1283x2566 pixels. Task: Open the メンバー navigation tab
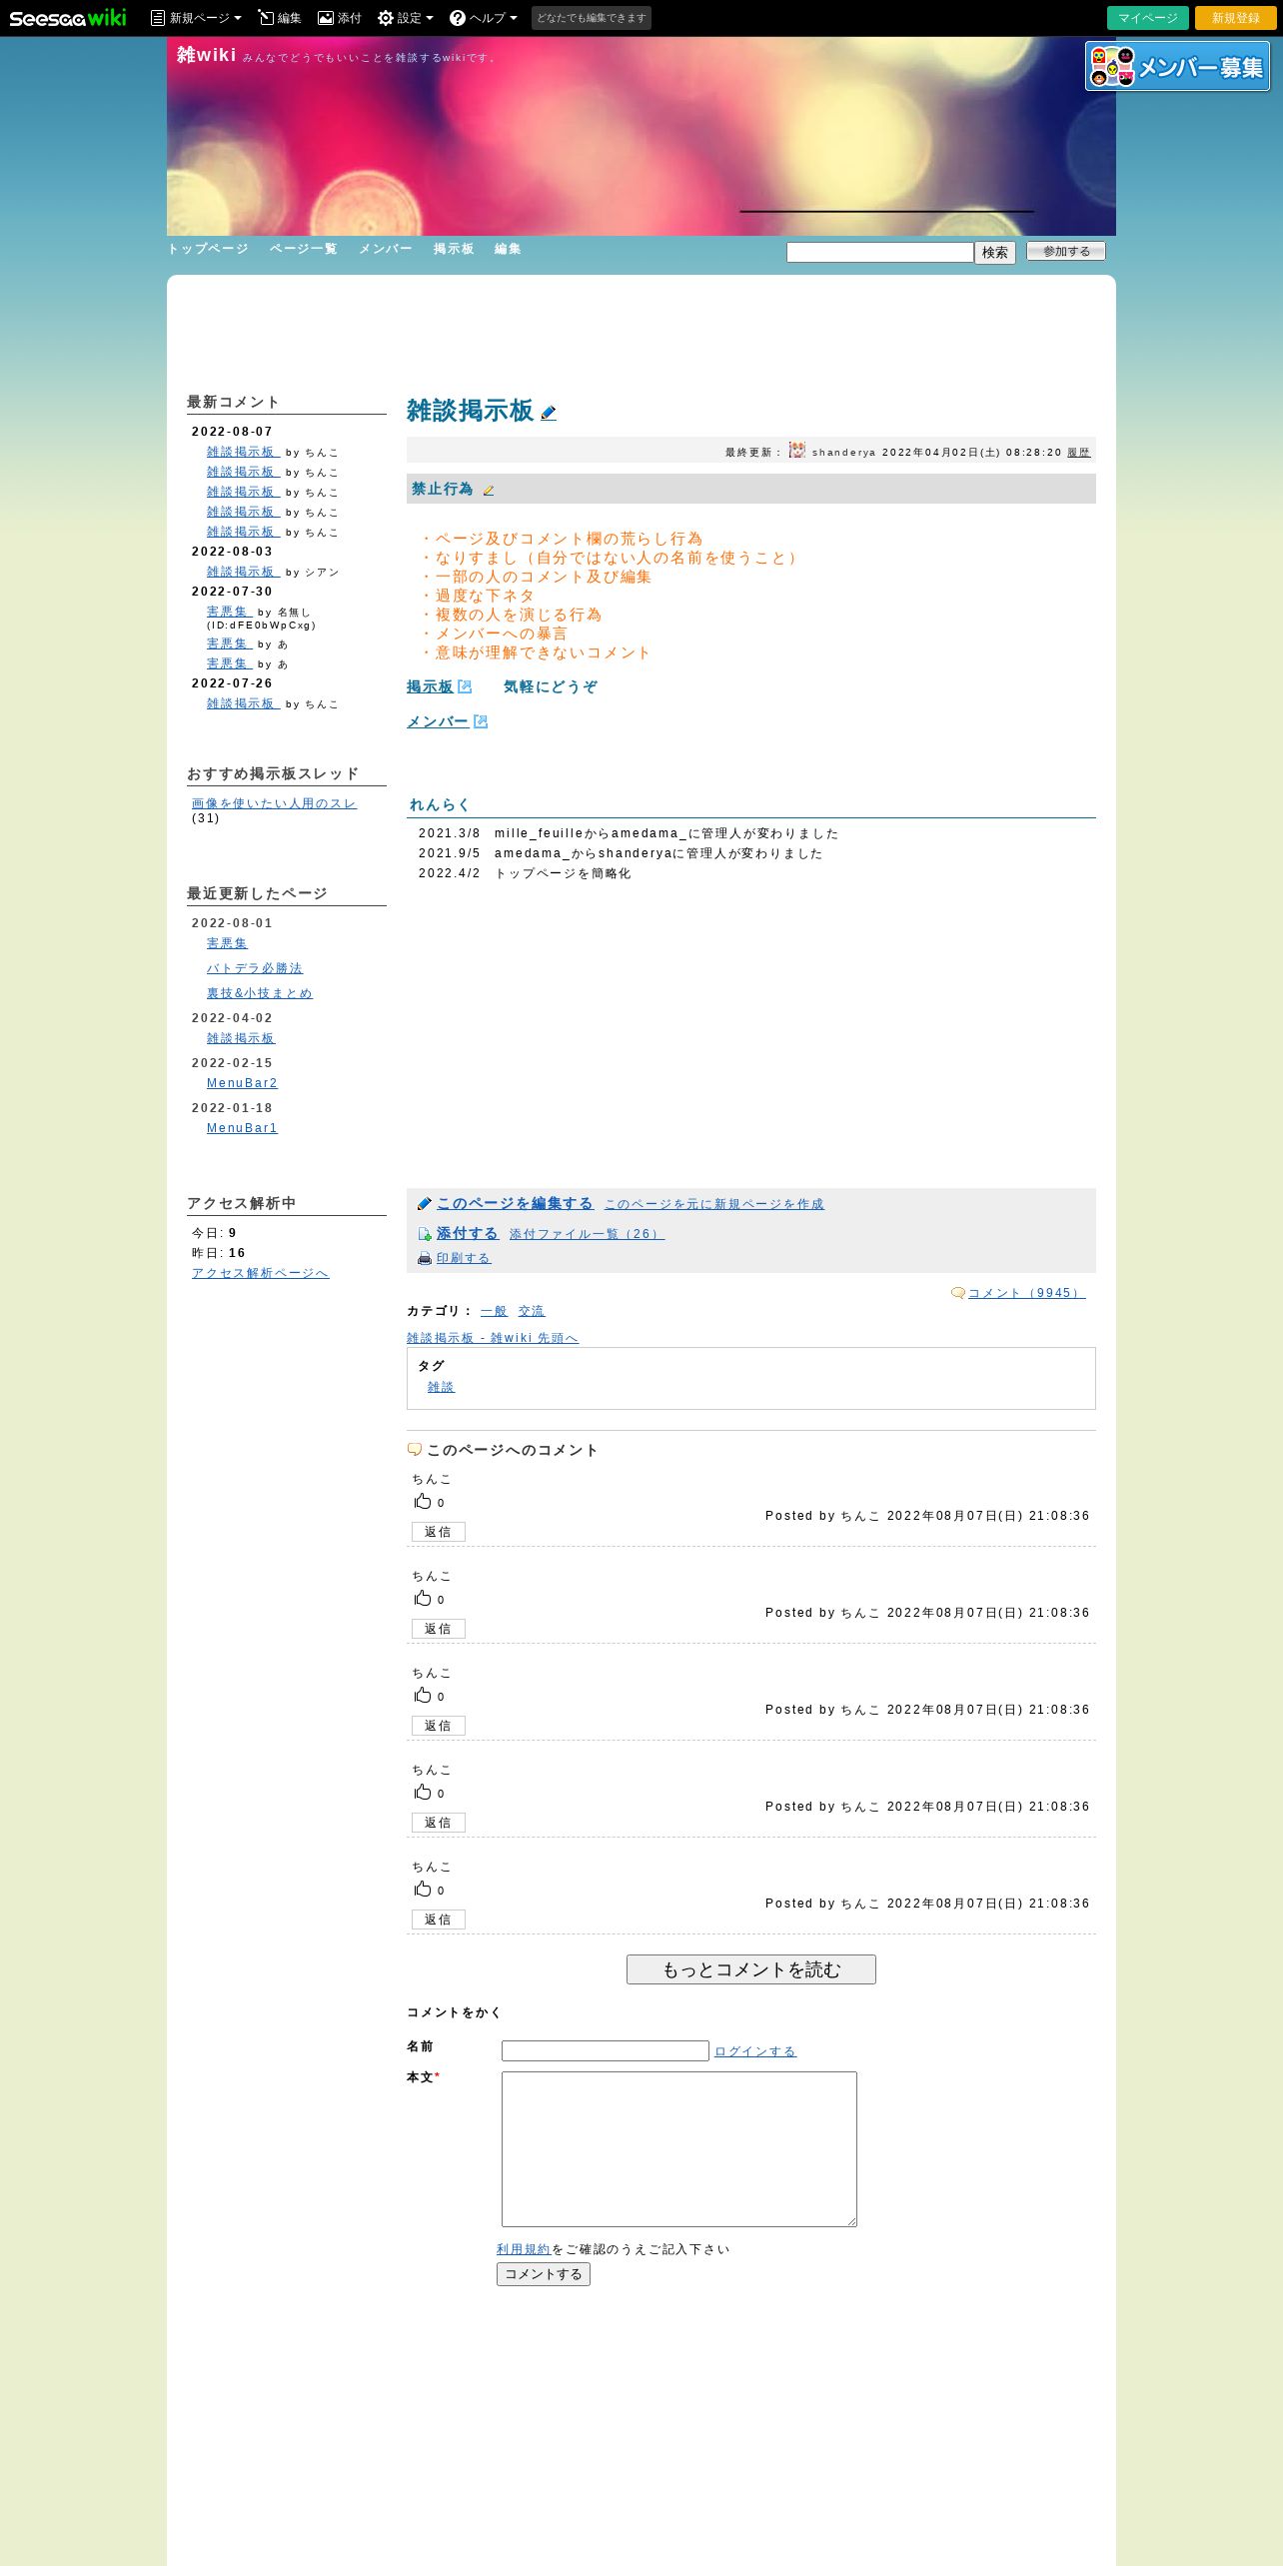pos(386,249)
